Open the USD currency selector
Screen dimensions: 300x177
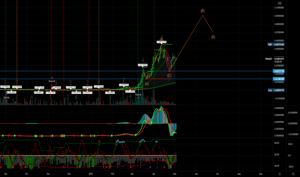point(279,3)
